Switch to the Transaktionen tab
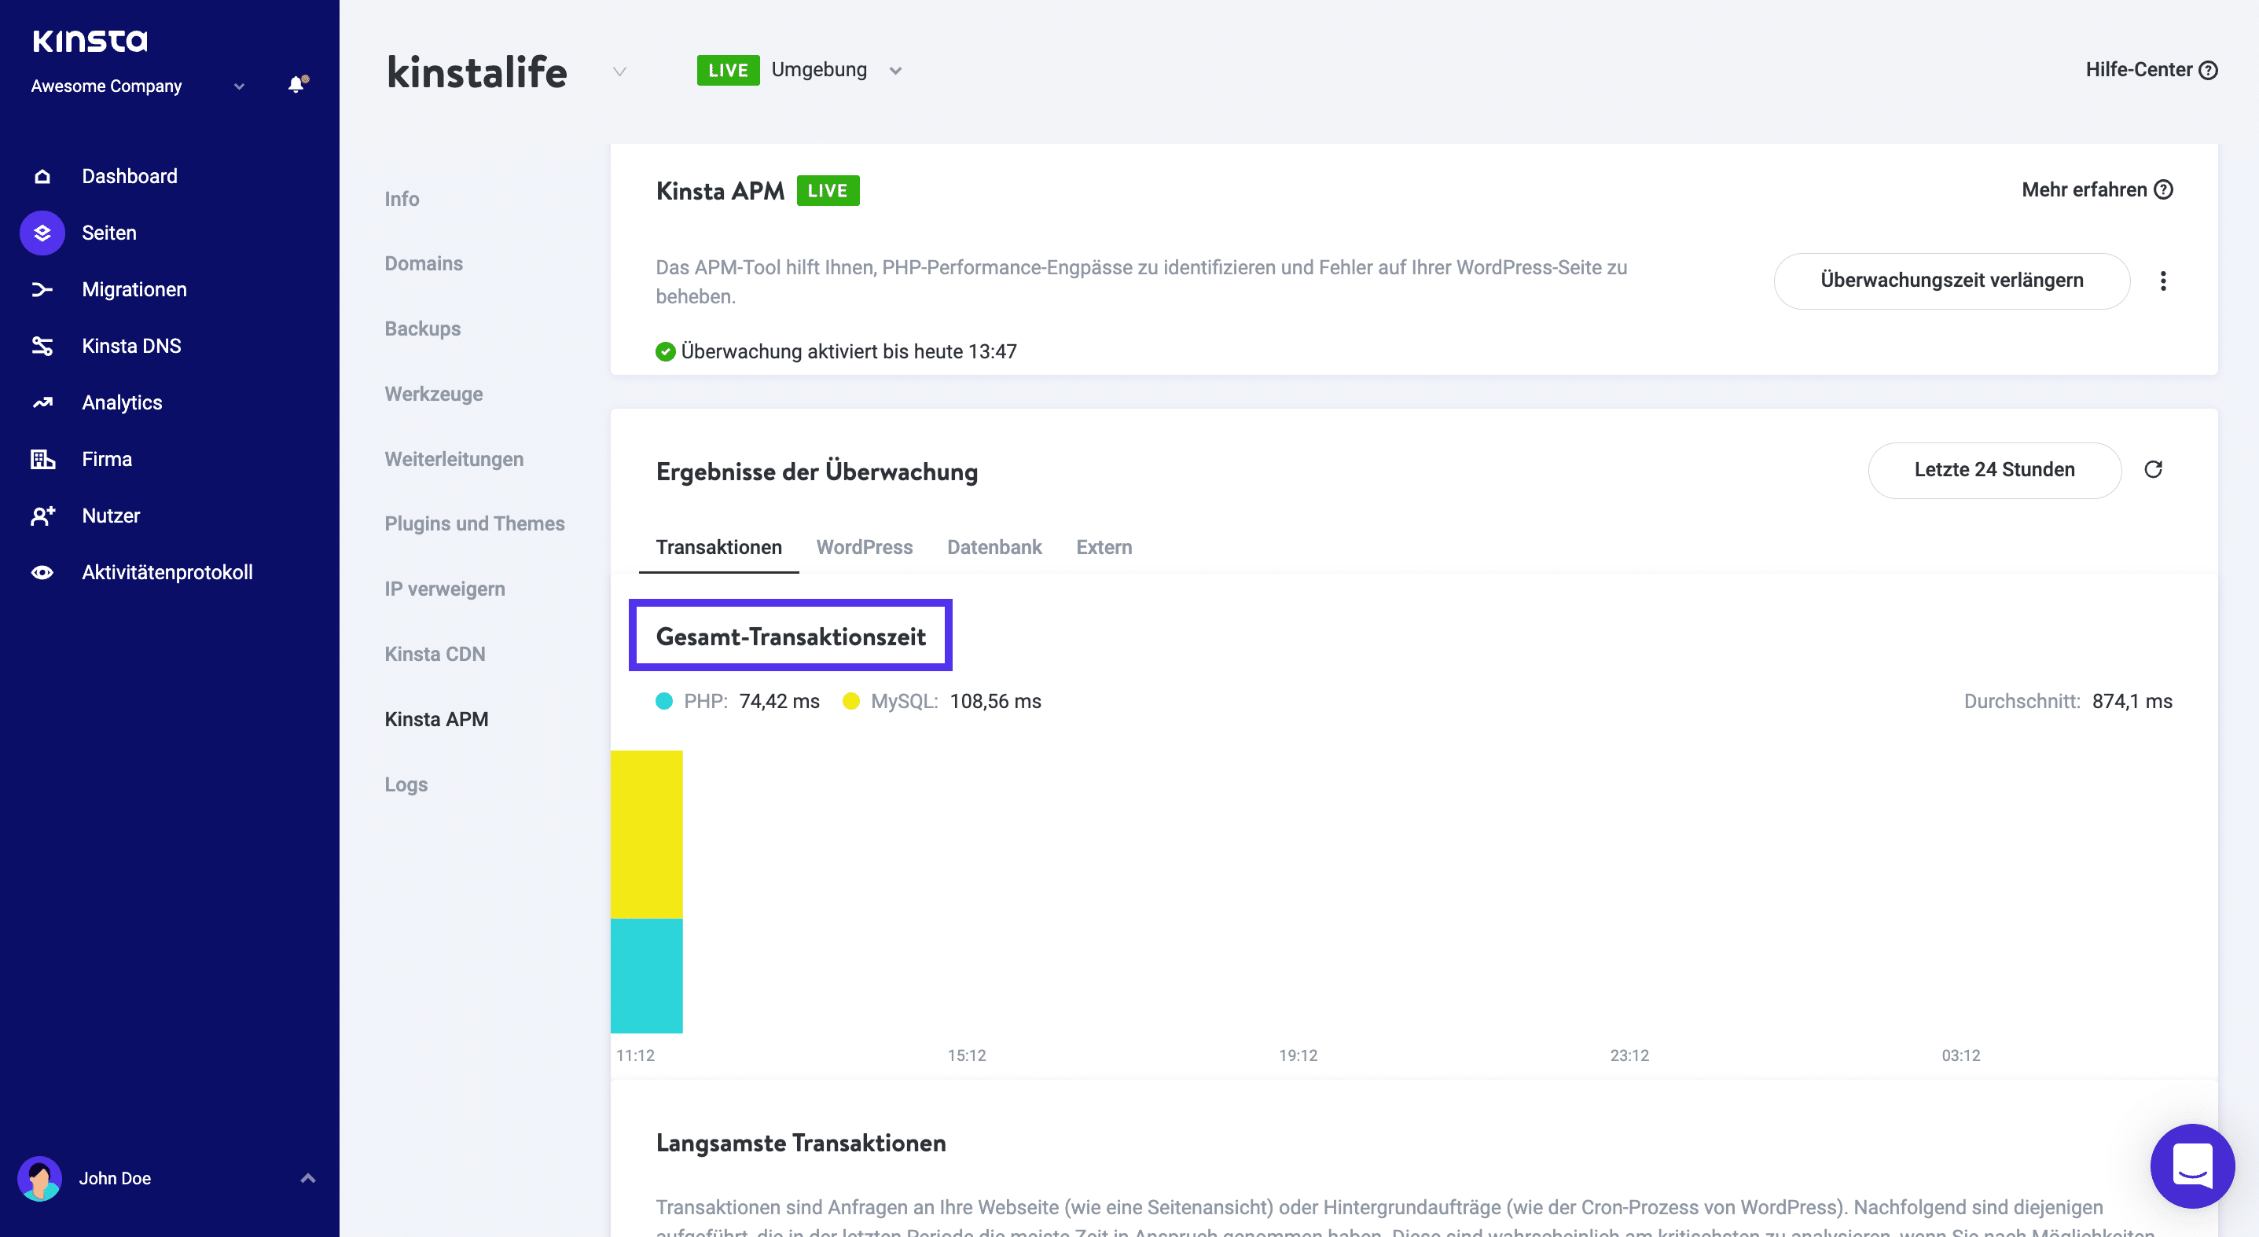2259x1237 pixels. point(718,547)
